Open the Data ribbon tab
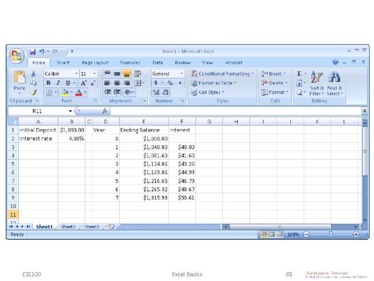This screenshot has height=281, width=374. pos(158,63)
